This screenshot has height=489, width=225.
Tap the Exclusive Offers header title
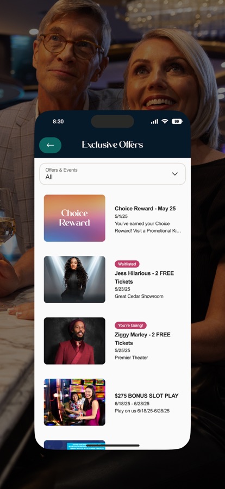tap(112, 145)
